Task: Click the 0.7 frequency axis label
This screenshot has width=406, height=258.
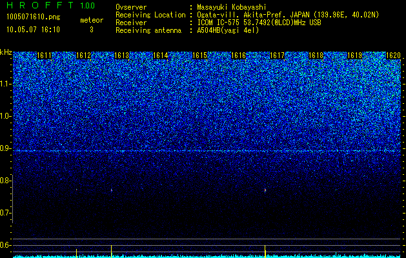Action: coord(5,213)
